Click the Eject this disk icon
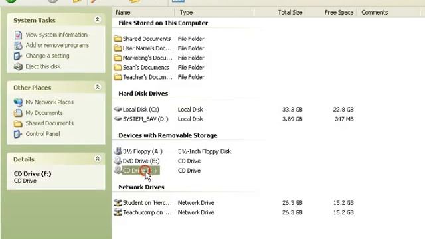425x239 pixels. (x=18, y=66)
